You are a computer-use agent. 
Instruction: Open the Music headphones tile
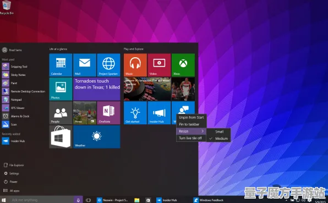[x=135, y=65]
